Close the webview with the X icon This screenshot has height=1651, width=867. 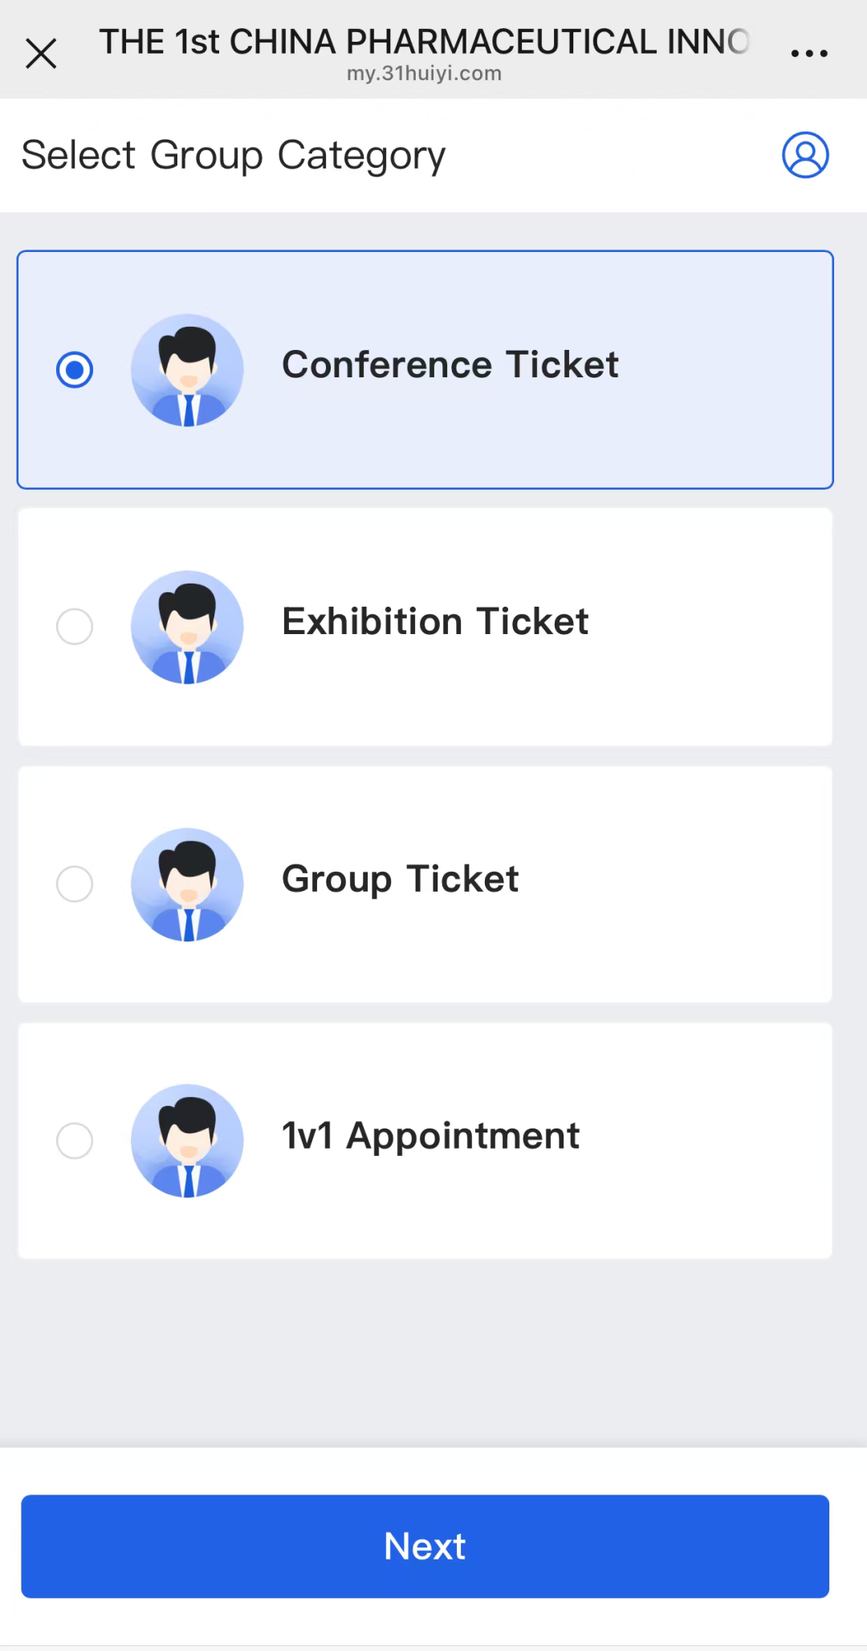click(41, 54)
